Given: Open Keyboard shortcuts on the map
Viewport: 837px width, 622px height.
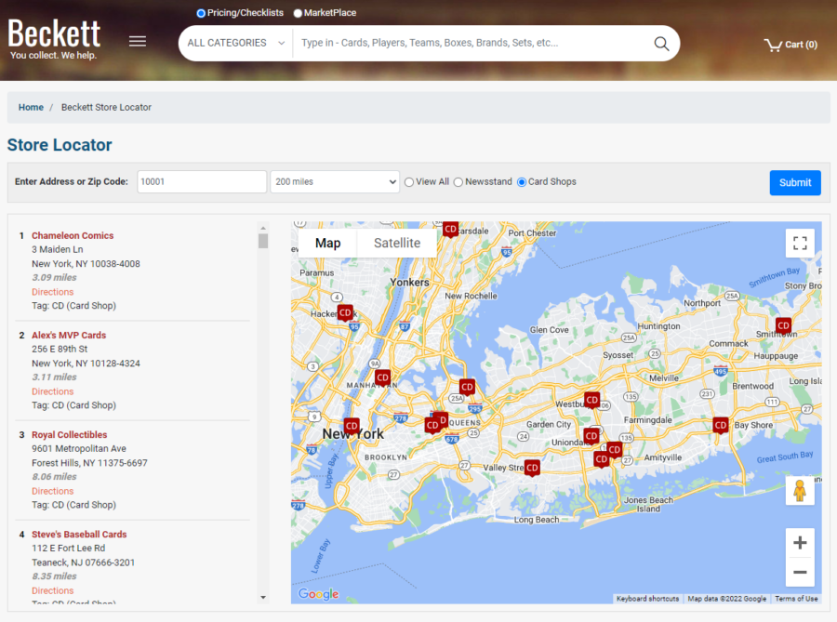Looking at the screenshot, I should [x=647, y=599].
